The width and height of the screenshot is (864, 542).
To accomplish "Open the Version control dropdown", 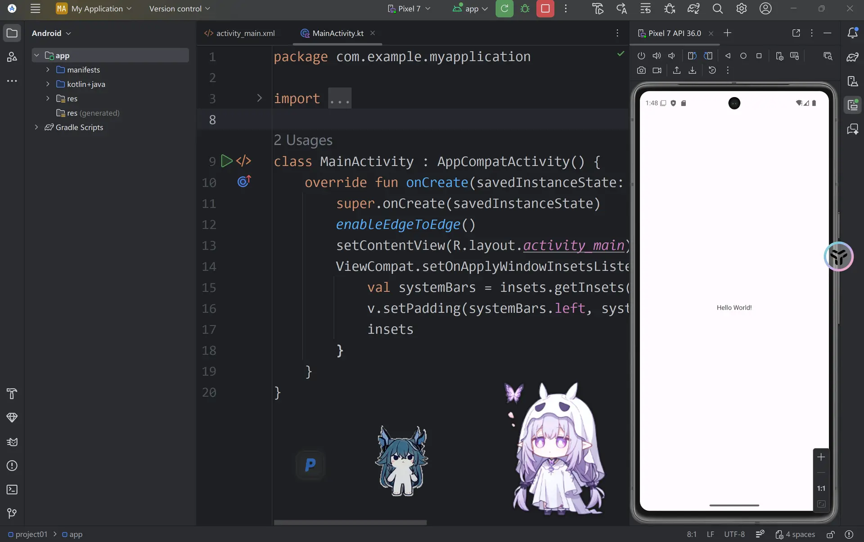I will point(180,9).
